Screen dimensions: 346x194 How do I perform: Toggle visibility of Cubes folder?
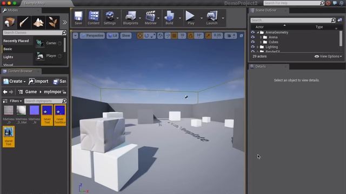pos(252,42)
